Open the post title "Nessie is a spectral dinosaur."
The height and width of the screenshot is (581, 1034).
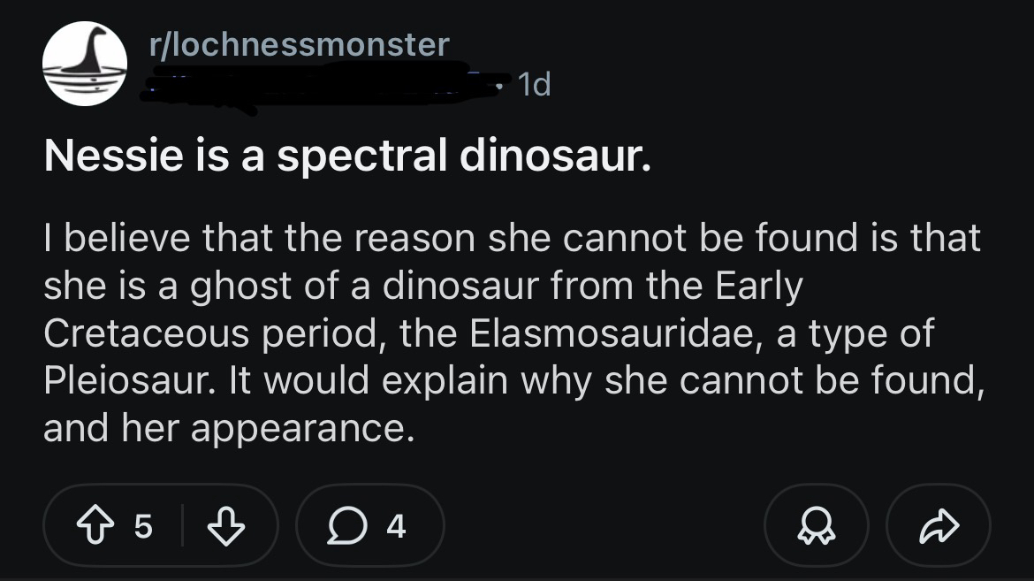point(346,157)
